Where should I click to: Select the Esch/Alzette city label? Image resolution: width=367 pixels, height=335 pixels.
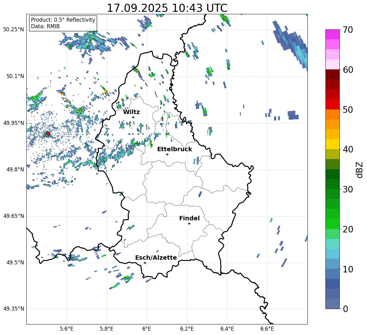coord(156,258)
